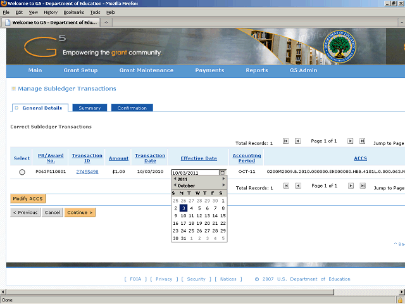Switch to Confirmation tab
Viewport: 405px width, 304px height.
(132, 108)
